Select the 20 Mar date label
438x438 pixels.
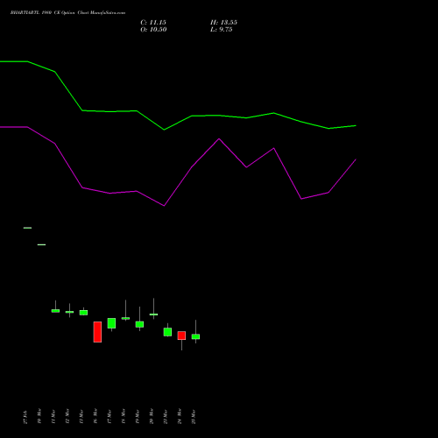tap(152, 416)
